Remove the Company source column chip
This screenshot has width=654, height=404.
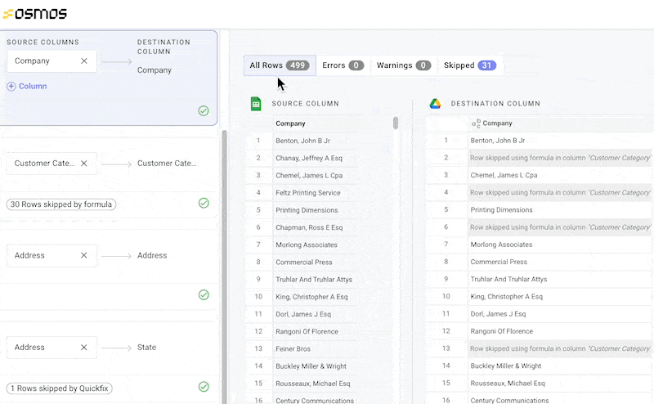click(84, 61)
